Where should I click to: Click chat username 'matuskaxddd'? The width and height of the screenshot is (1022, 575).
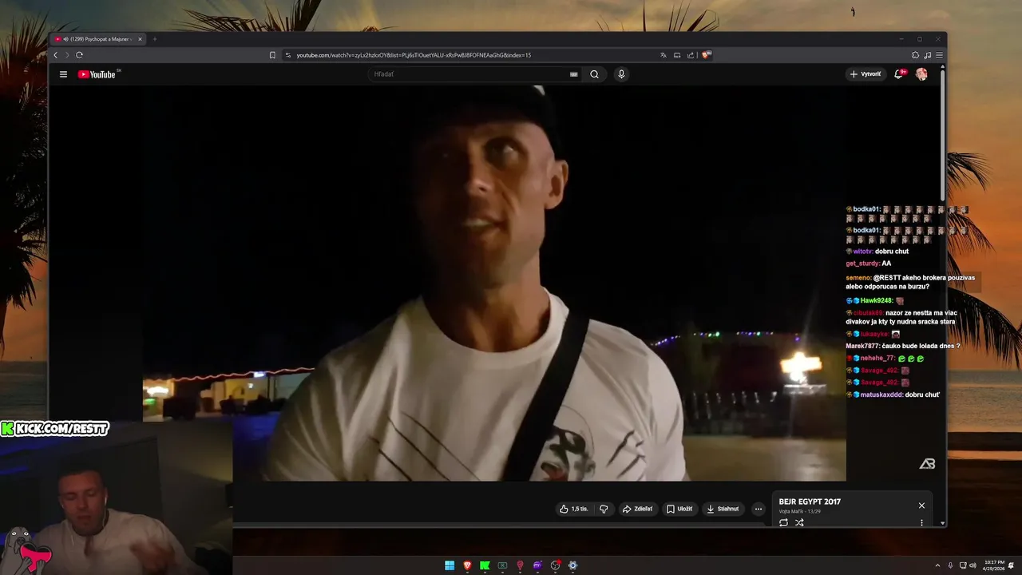(881, 395)
